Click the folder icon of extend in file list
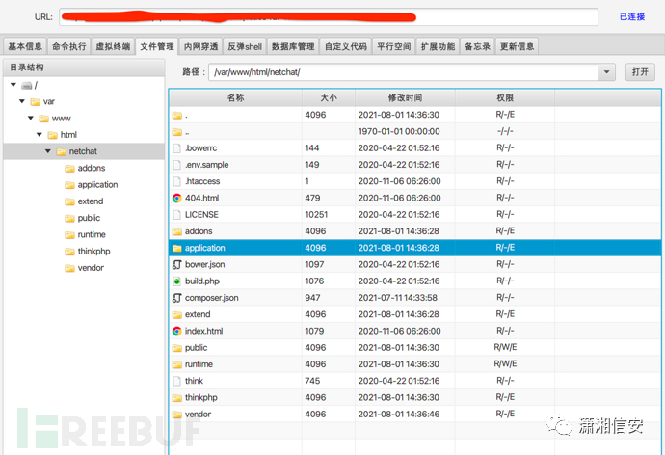Image resolution: width=665 pixels, height=455 pixels. click(177, 314)
